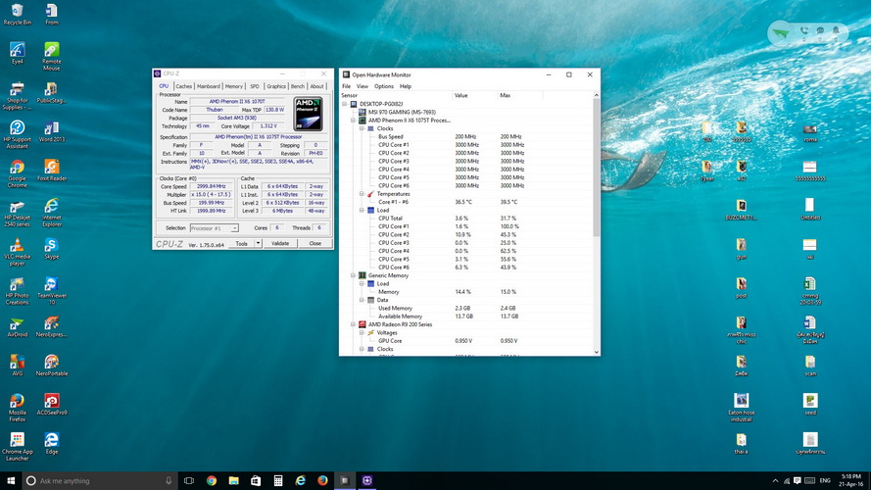The image size is (871, 490).
Task: Click the Close button in CPU-Z footer
Action: (315, 243)
